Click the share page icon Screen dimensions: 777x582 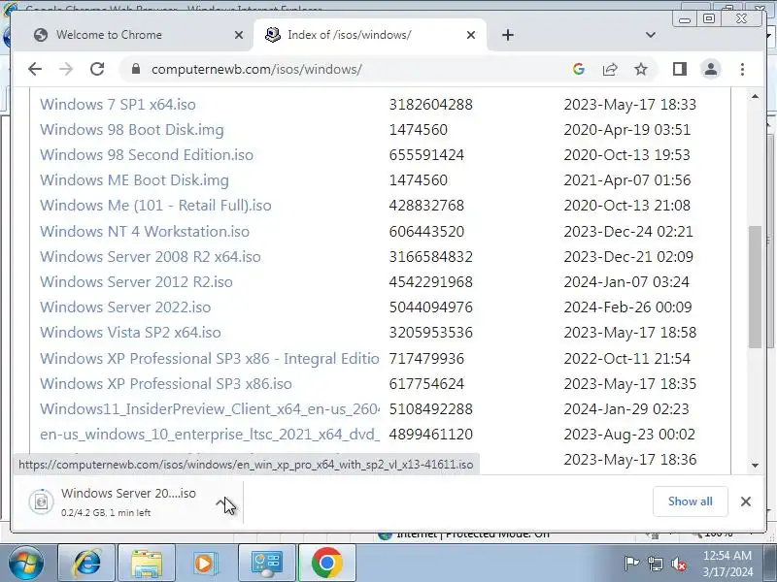tap(610, 69)
